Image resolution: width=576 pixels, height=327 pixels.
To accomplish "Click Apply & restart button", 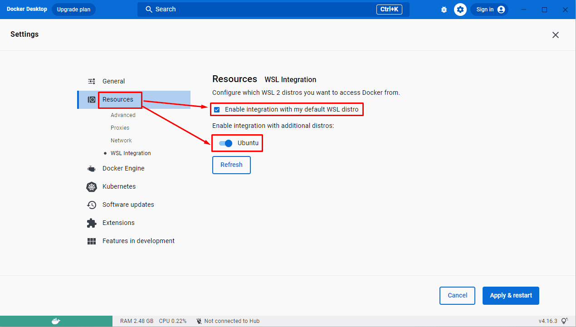I will pos(511,296).
